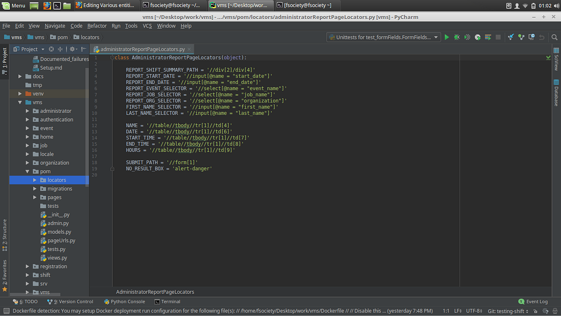Open the Unittests for test_formFields run configuration dropdown
Screen dimensions: 561x316
(437, 37)
